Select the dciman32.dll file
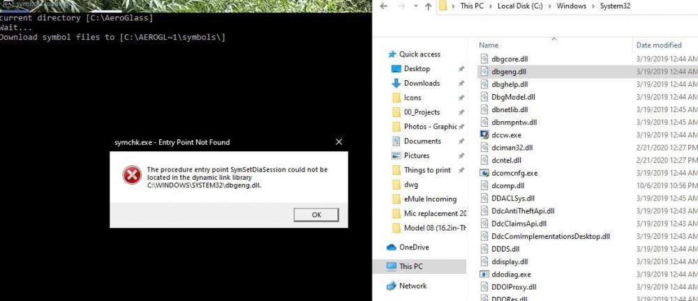 (512, 148)
